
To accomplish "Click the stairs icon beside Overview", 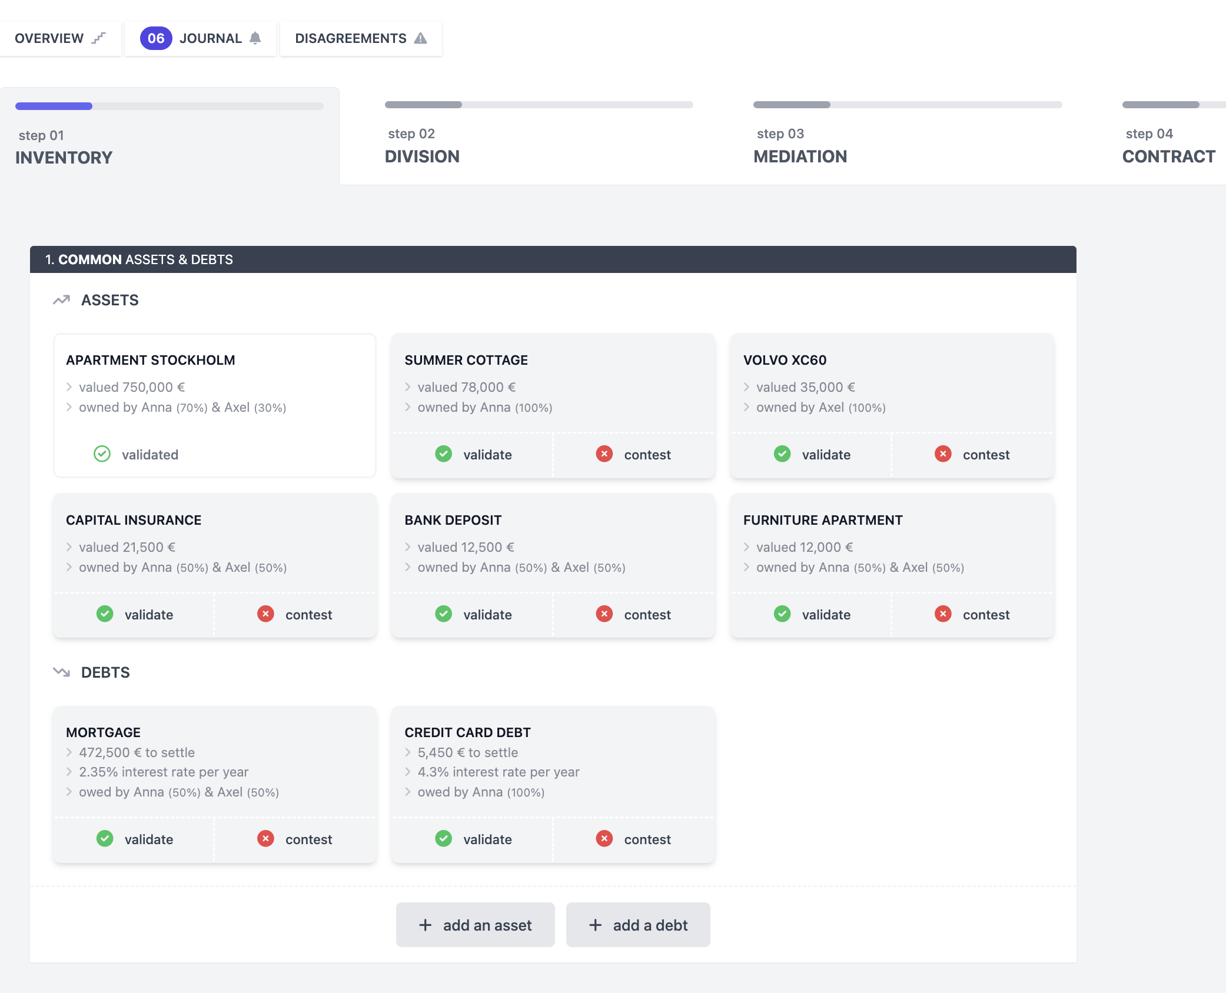I will pyautogui.click(x=99, y=38).
